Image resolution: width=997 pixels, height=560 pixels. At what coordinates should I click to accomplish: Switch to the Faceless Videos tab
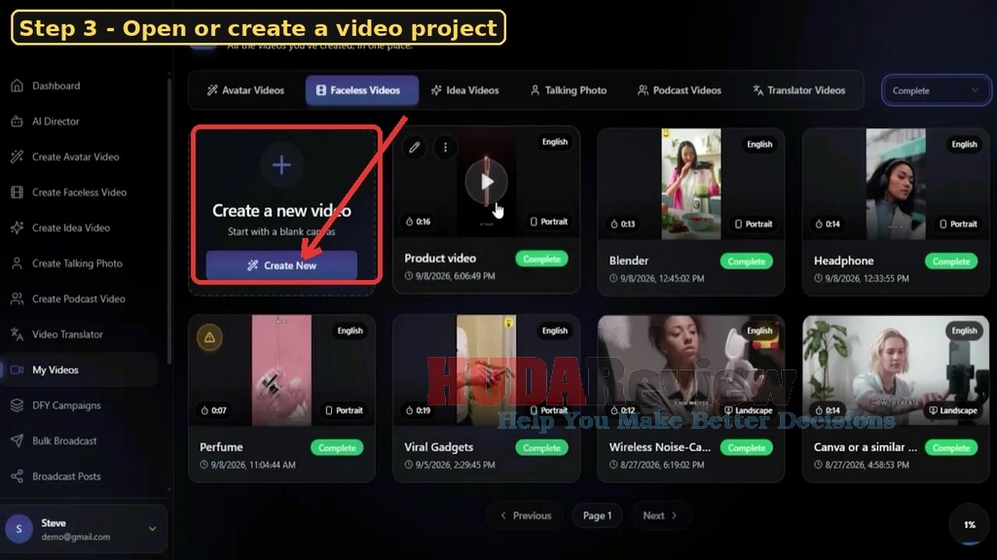(362, 90)
